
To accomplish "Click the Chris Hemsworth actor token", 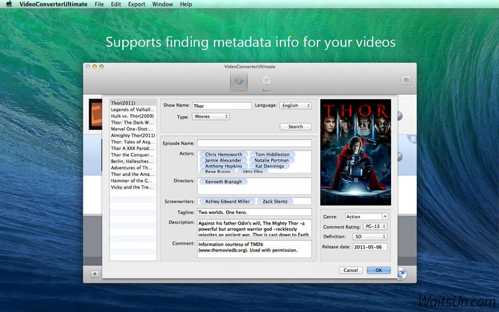I will click(x=223, y=154).
